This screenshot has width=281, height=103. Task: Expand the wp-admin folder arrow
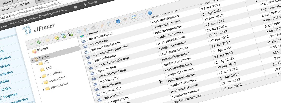point(40,77)
